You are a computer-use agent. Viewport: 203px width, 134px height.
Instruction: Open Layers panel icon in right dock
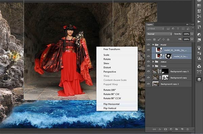pyautogui.click(x=199, y=79)
